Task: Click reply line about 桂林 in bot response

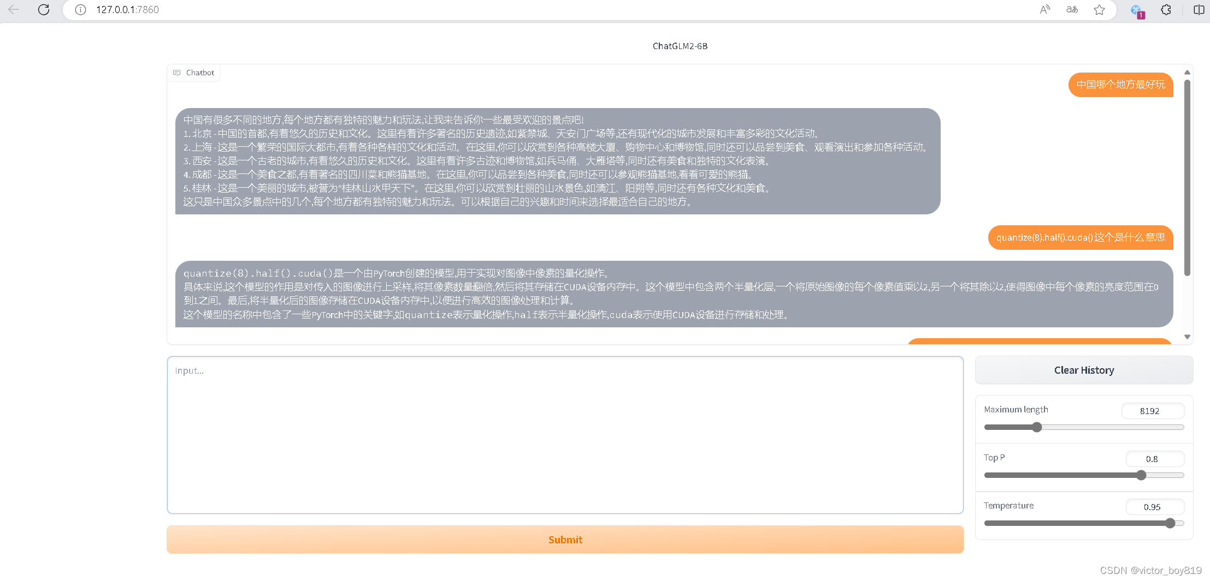Action: [478, 188]
